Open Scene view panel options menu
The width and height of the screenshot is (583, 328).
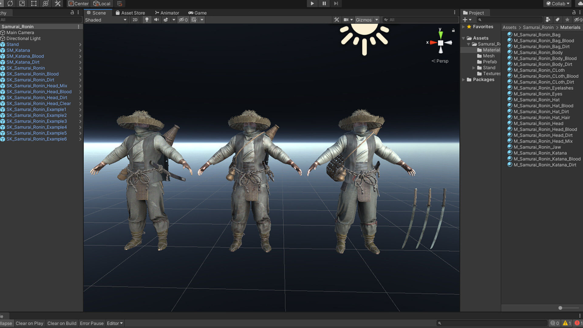[x=455, y=12]
